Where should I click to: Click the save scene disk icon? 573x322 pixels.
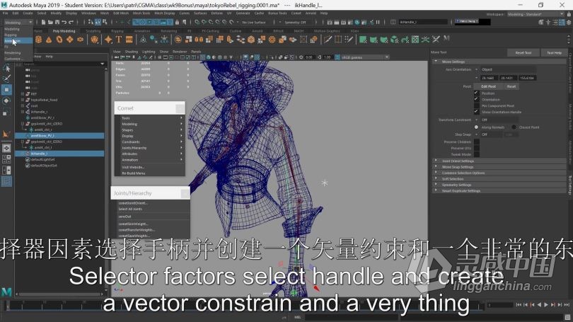pos(57,23)
